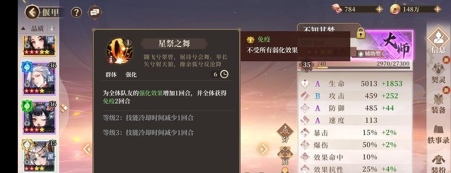Select the white-haired level 36 character portrait
The height and width of the screenshot is (173, 451).
(x=39, y=78)
